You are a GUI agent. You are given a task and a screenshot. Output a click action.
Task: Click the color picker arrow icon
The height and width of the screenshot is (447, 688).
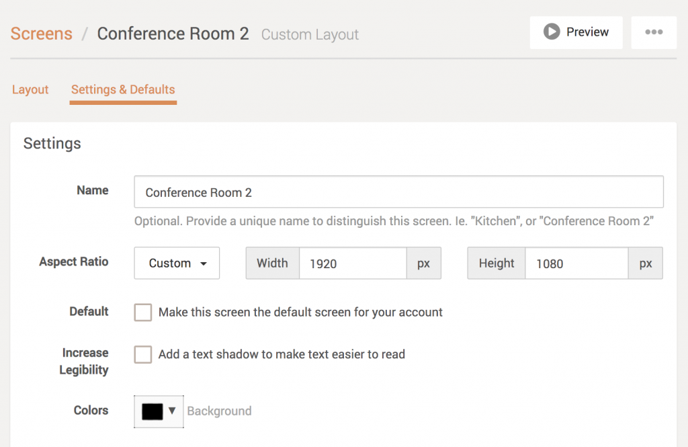point(172,411)
